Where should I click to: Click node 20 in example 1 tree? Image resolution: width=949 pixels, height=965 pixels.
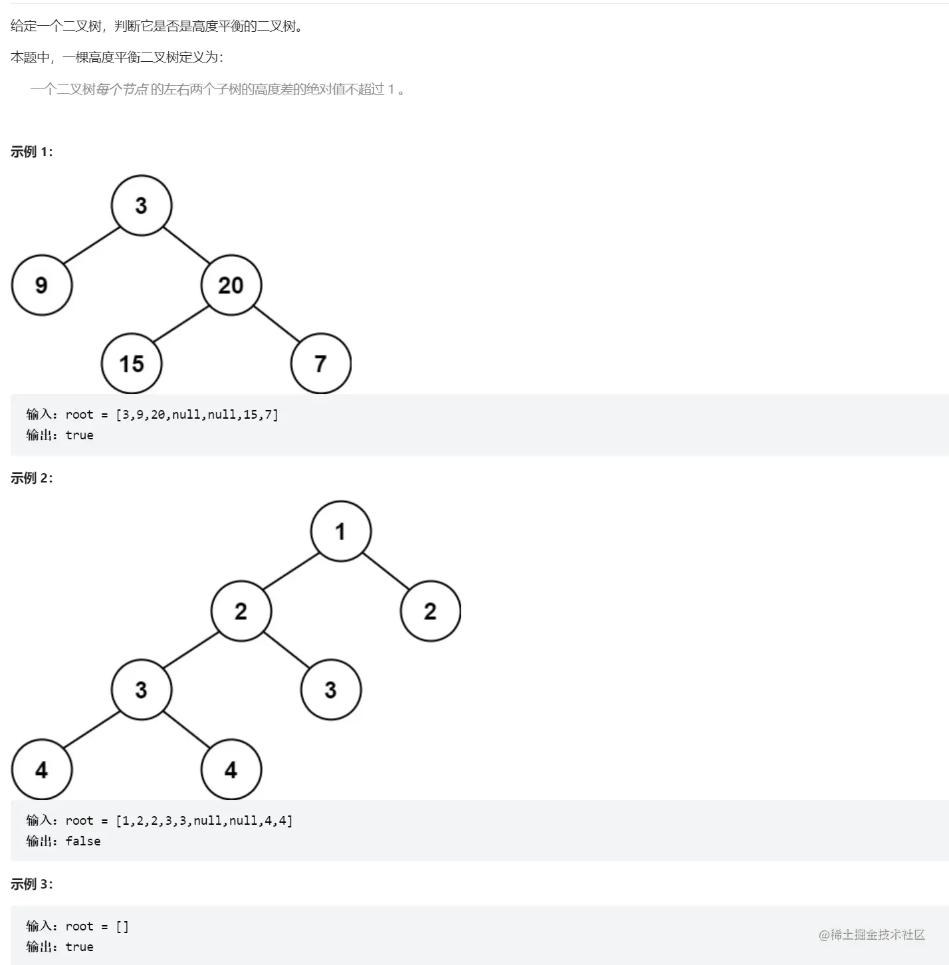tap(231, 285)
